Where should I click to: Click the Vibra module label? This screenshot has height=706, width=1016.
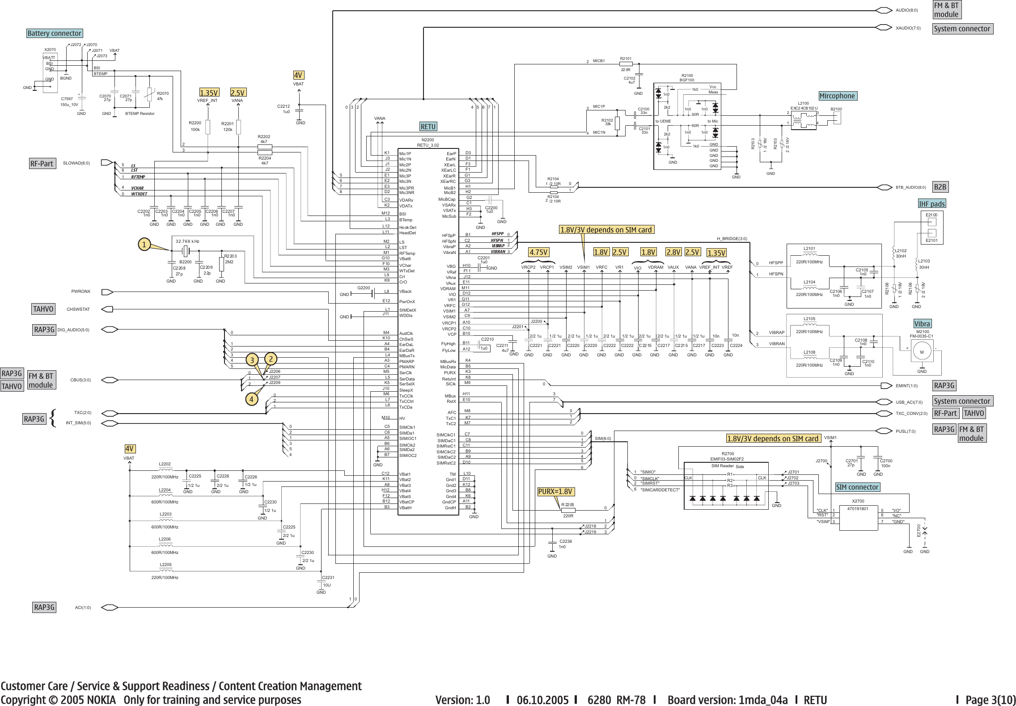pos(923,323)
